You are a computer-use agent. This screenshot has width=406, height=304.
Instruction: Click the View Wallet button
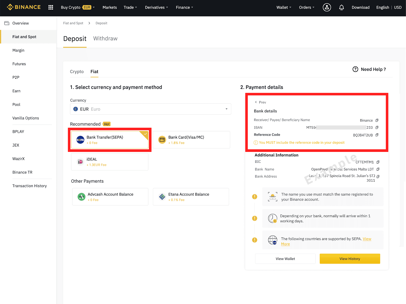[x=285, y=259]
